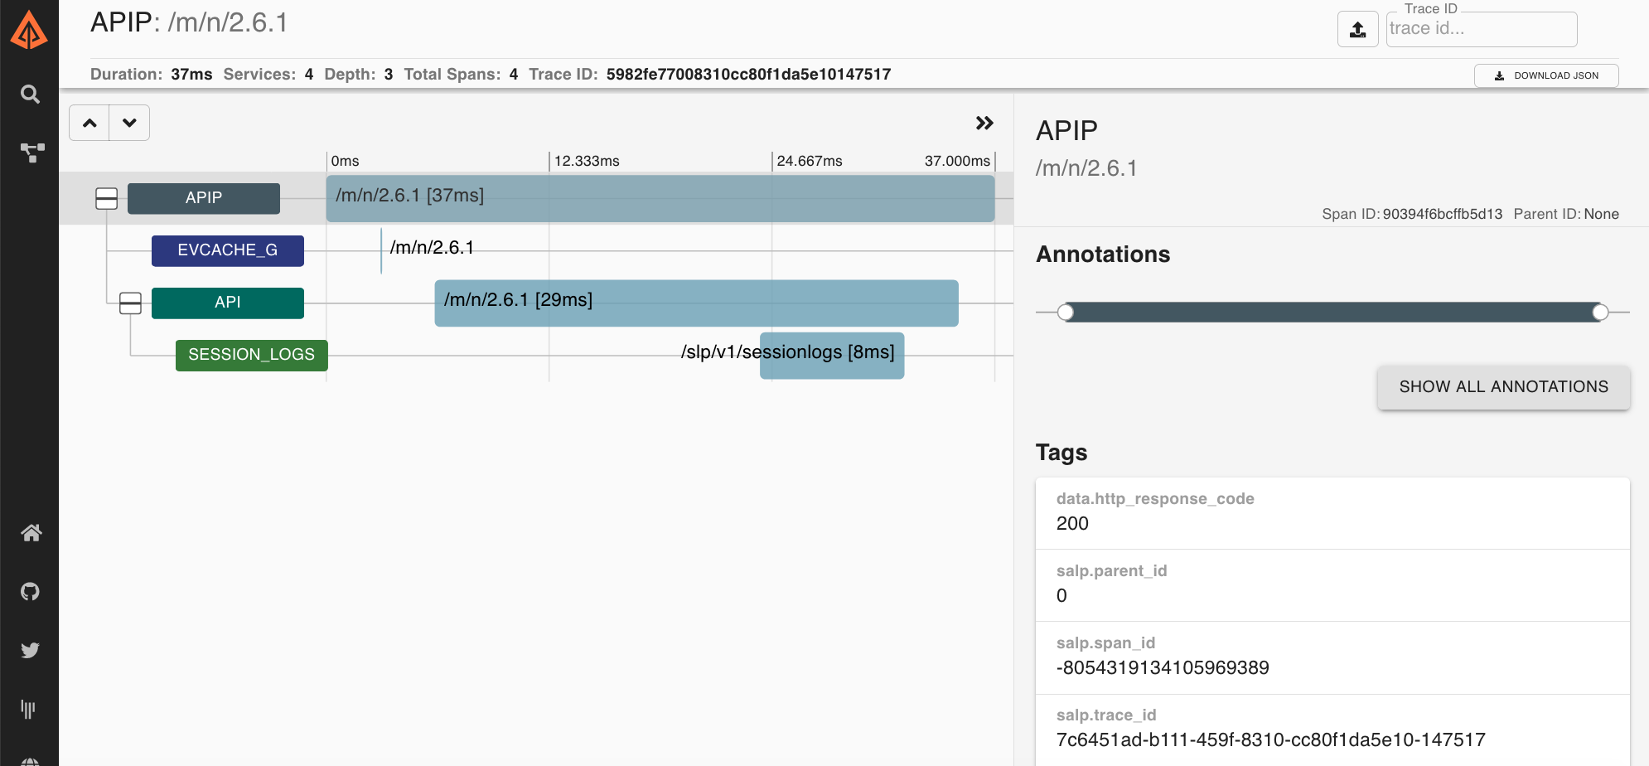Screen dimensions: 1649x766
Task: Click the /m/n/2.6.1 [29ms] span bar
Action: pos(696,303)
